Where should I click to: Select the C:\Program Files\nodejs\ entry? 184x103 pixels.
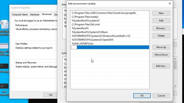point(110,17)
